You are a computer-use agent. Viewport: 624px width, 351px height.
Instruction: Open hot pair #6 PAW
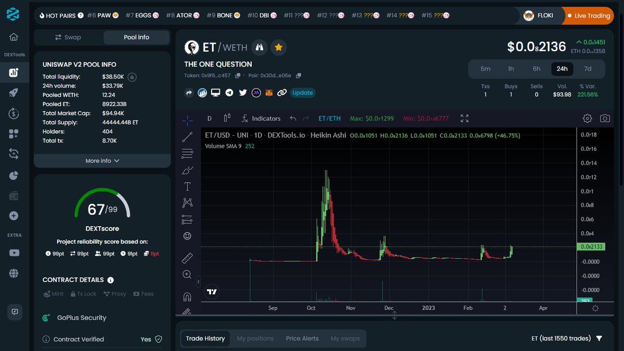pyautogui.click(x=103, y=16)
